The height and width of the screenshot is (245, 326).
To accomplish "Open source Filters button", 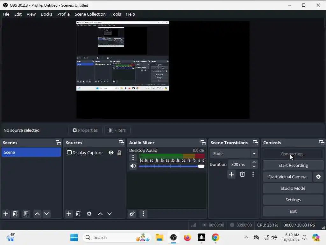I will click(117, 130).
